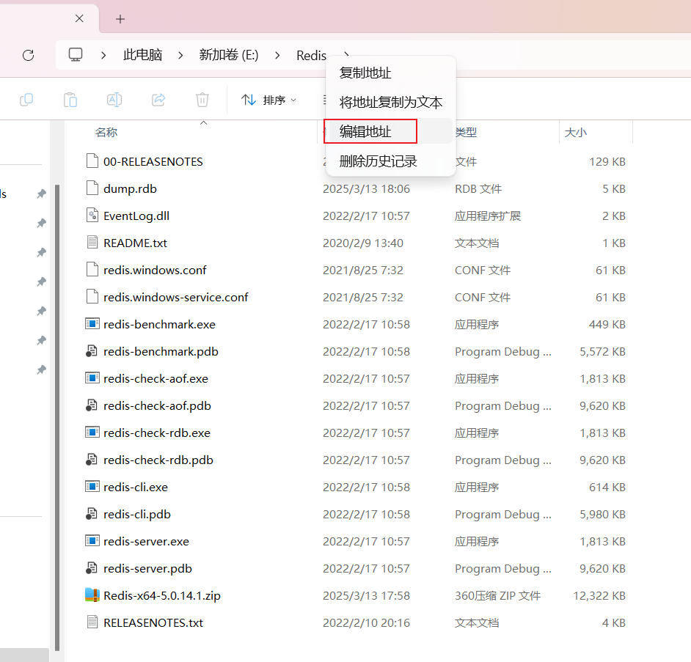Click the EventLog.dll file icon
The height and width of the screenshot is (662, 691).
[x=92, y=216]
